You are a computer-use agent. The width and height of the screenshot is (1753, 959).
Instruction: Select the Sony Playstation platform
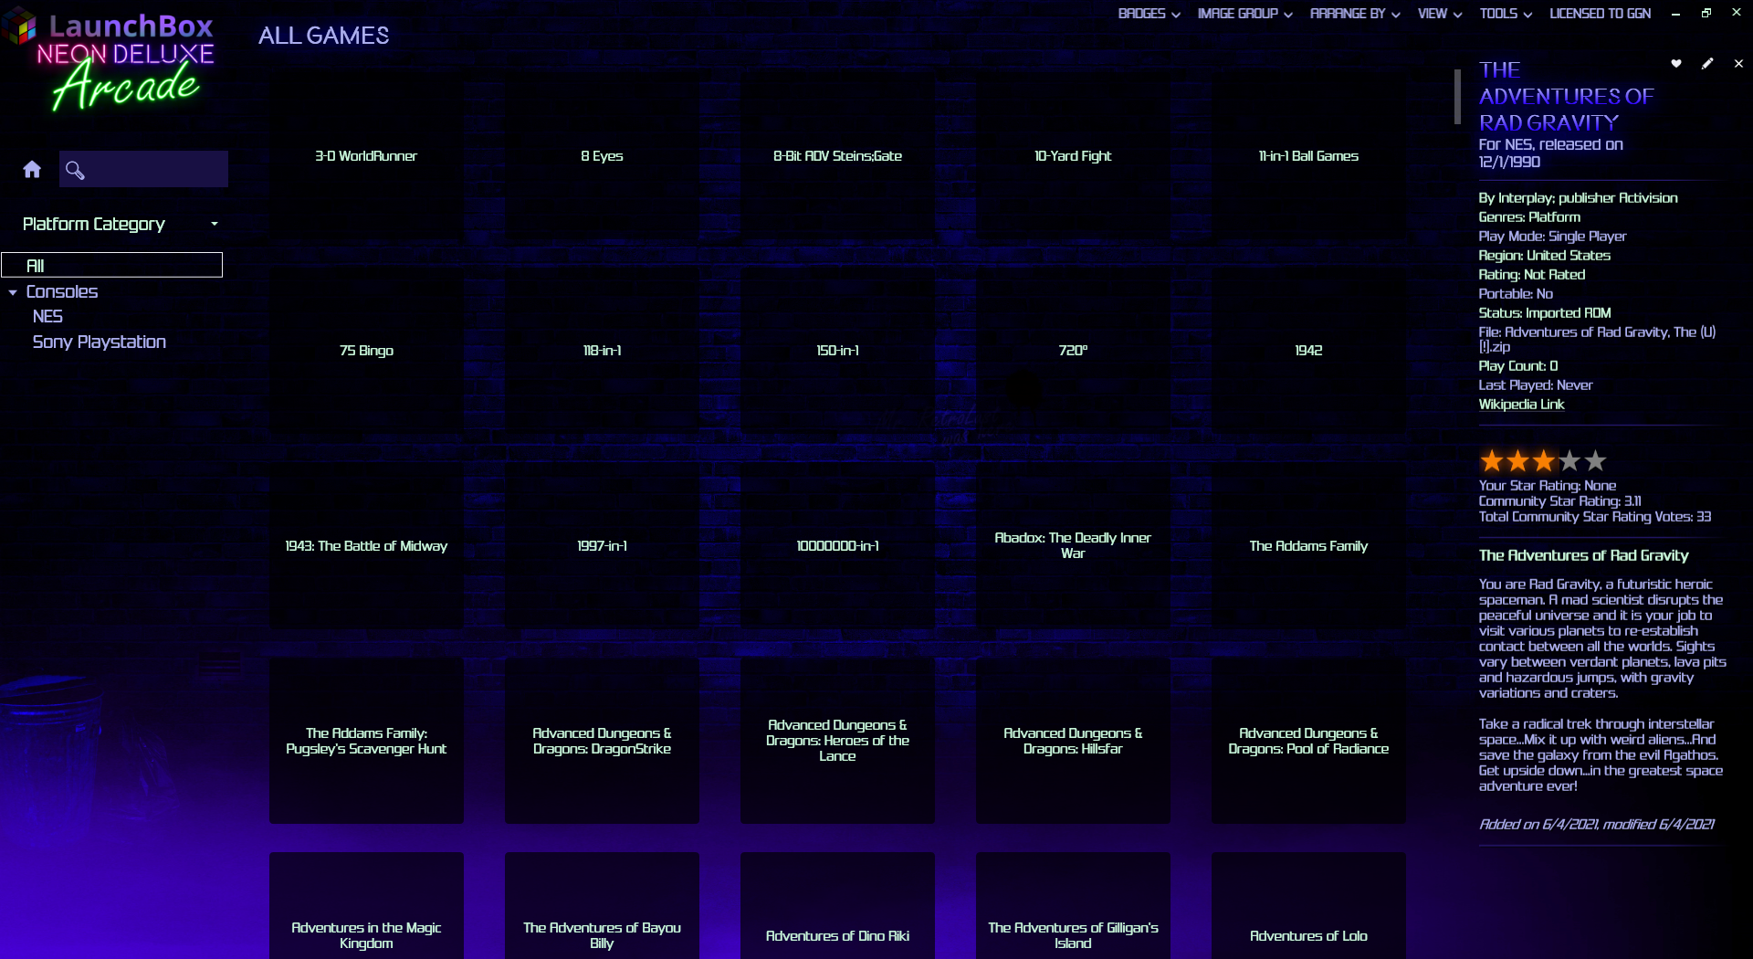pos(100,342)
